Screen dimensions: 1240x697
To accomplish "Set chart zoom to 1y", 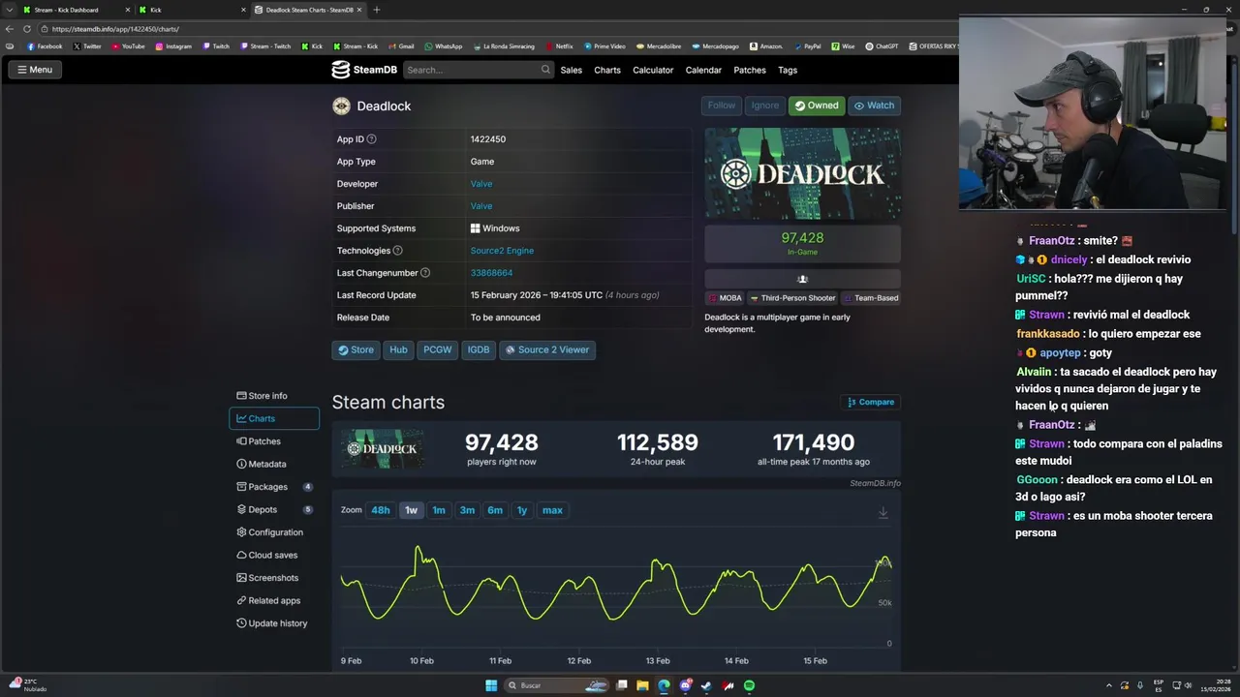I will coord(522,510).
